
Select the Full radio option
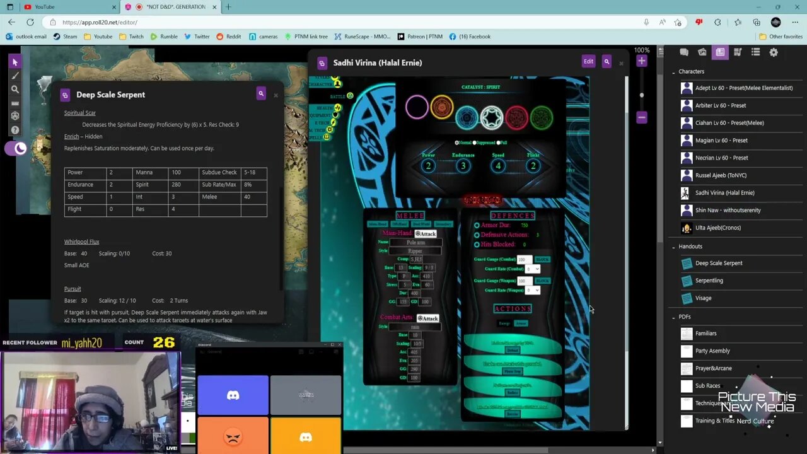(x=499, y=143)
